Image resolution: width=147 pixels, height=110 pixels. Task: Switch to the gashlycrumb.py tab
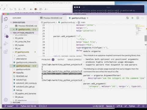78,18
